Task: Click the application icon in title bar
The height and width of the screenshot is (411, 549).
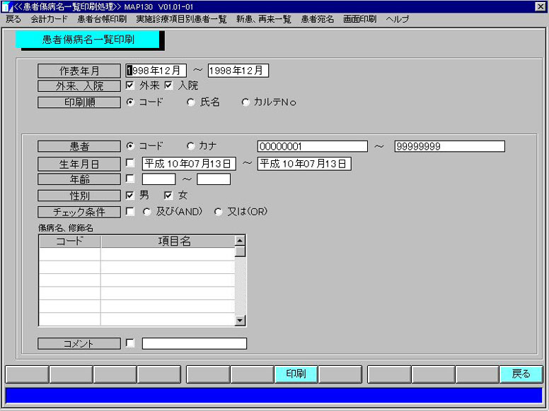Action: [x=6, y=6]
